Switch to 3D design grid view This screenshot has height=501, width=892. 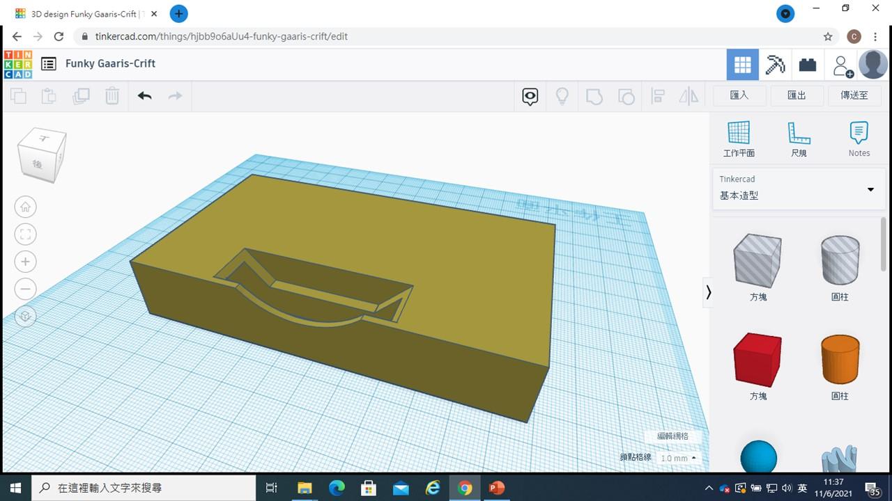(x=743, y=65)
